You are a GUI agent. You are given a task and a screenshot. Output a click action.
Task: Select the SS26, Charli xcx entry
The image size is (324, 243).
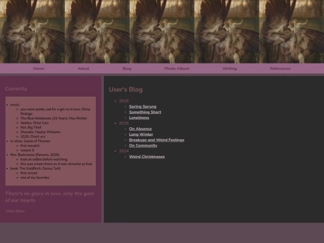point(32,137)
